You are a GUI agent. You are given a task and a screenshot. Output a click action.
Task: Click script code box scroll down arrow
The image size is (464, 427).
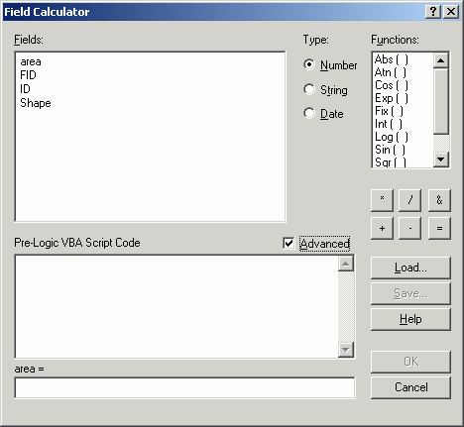(346, 350)
